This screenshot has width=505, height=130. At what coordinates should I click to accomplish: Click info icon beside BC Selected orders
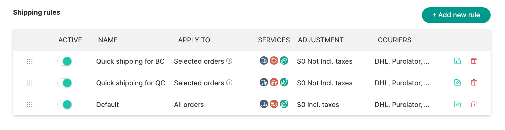(x=229, y=61)
